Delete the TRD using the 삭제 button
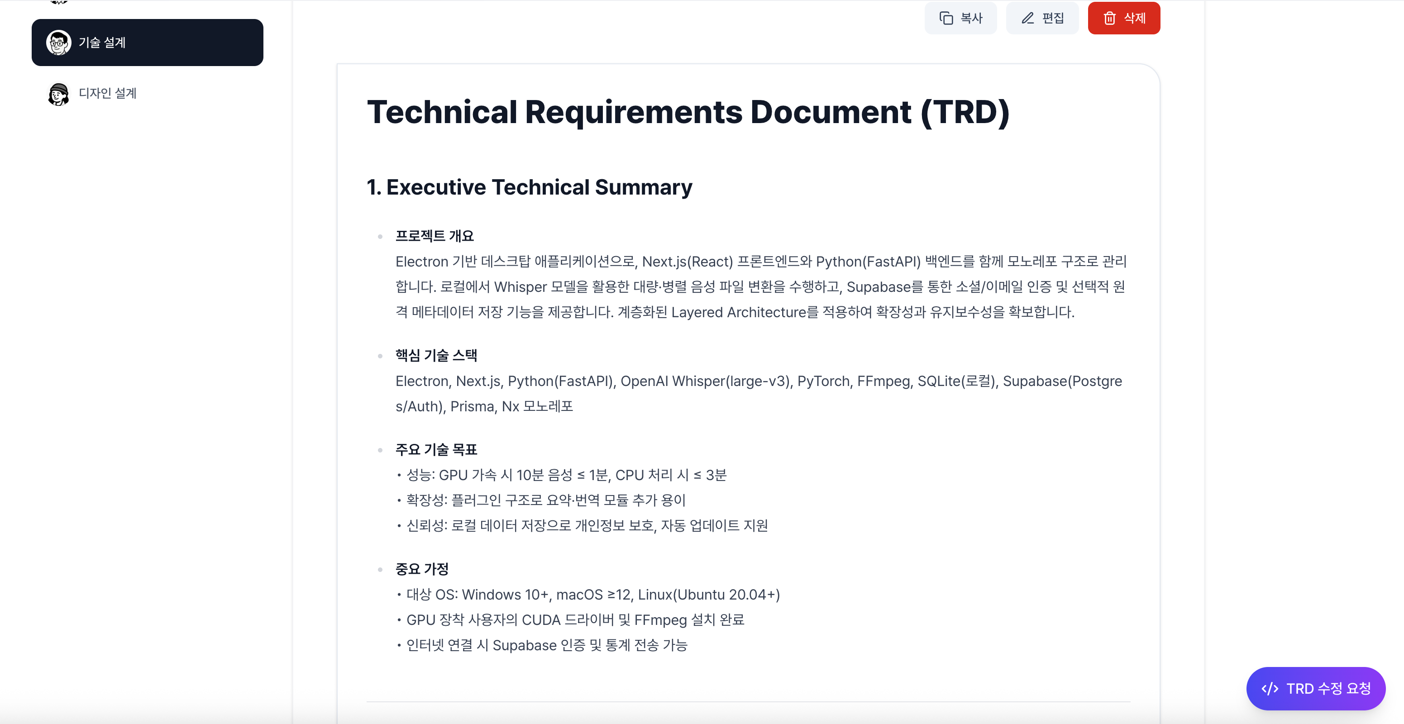Image resolution: width=1404 pixels, height=724 pixels. (1124, 18)
